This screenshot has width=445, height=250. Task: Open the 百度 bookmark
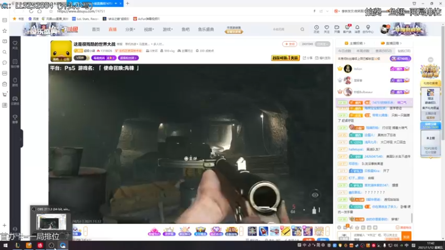[34, 19]
